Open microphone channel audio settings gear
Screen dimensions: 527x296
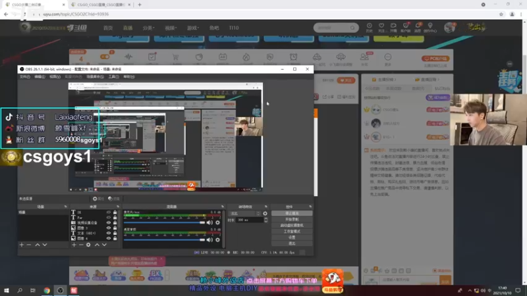[218, 222]
